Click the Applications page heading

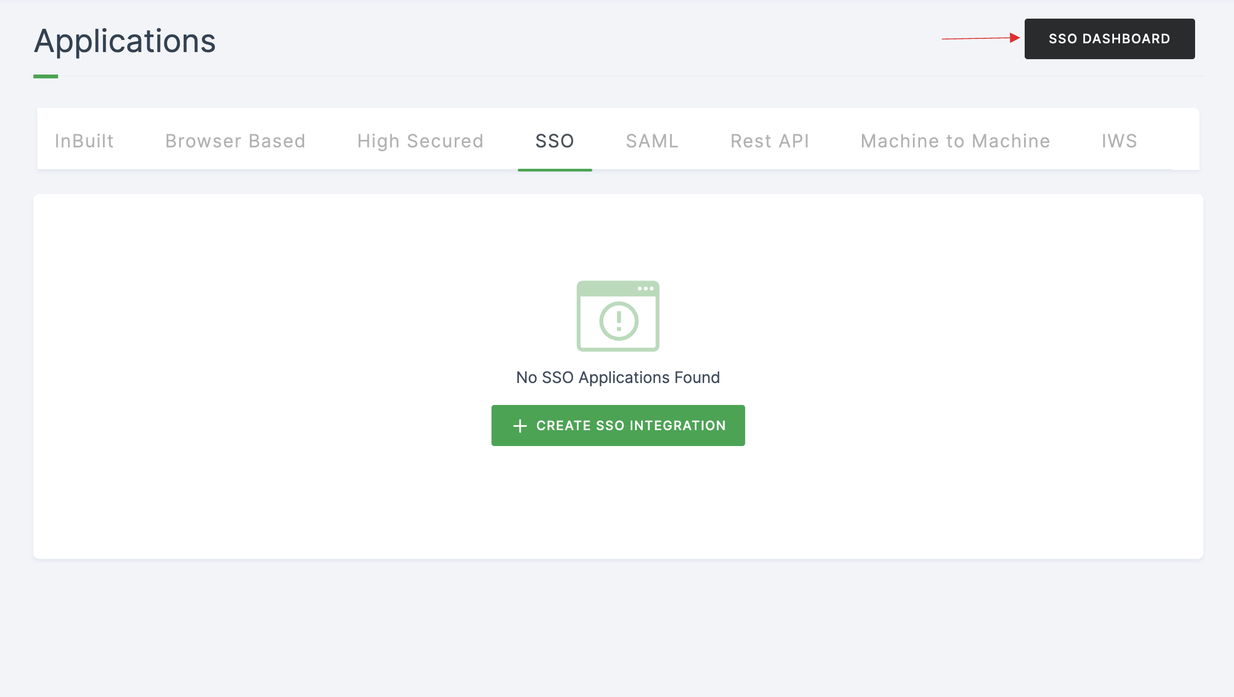coord(125,41)
